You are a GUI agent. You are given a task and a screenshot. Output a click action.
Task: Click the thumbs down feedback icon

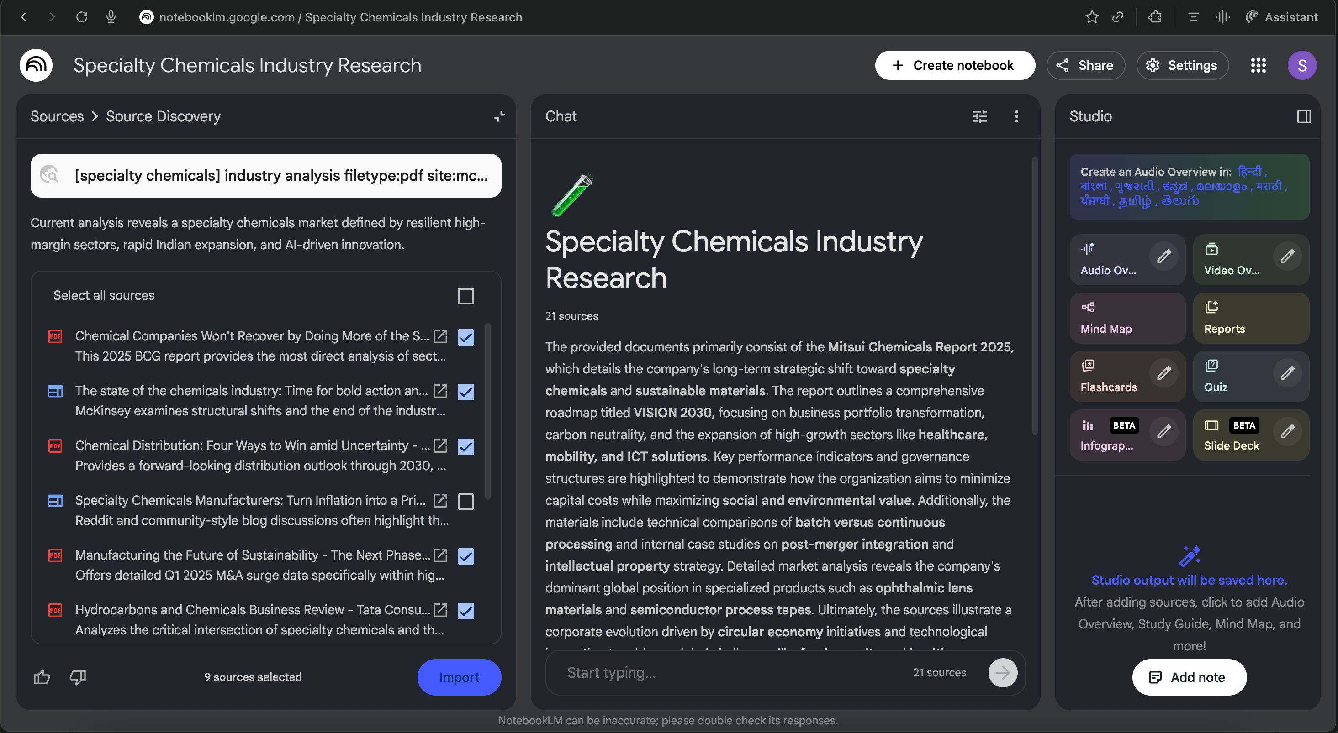tap(78, 677)
